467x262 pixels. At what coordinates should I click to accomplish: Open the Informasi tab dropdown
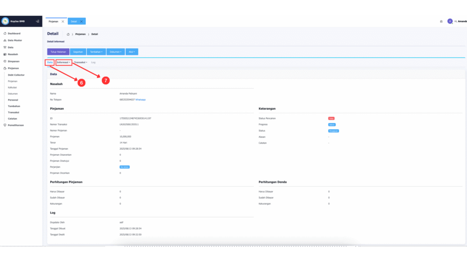pyautogui.click(x=64, y=62)
